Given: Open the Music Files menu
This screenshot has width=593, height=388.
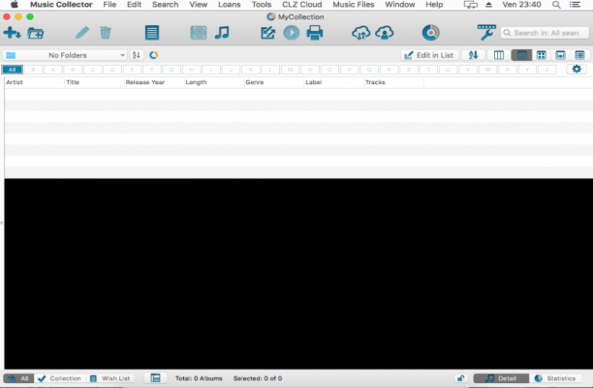Looking at the screenshot, I should tap(354, 5).
